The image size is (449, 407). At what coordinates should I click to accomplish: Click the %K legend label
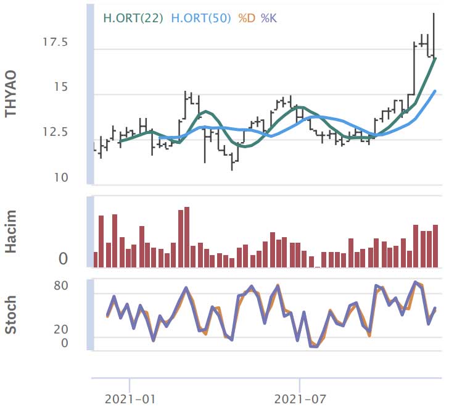(269, 19)
